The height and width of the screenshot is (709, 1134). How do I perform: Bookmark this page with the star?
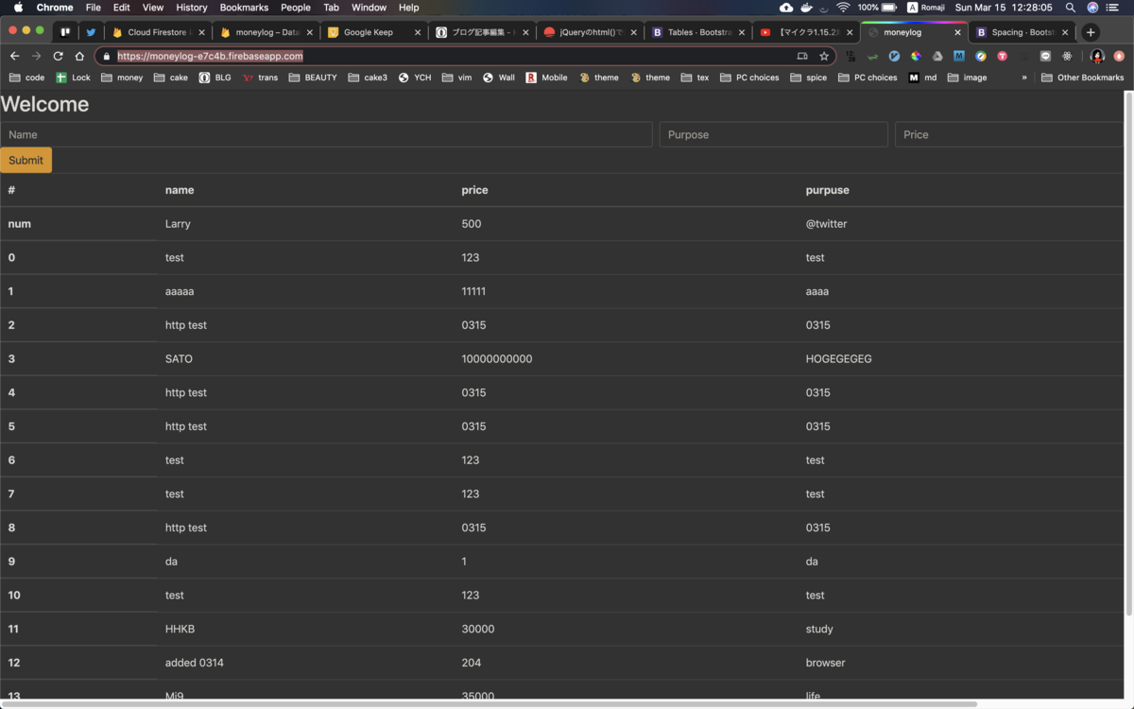[x=824, y=56]
